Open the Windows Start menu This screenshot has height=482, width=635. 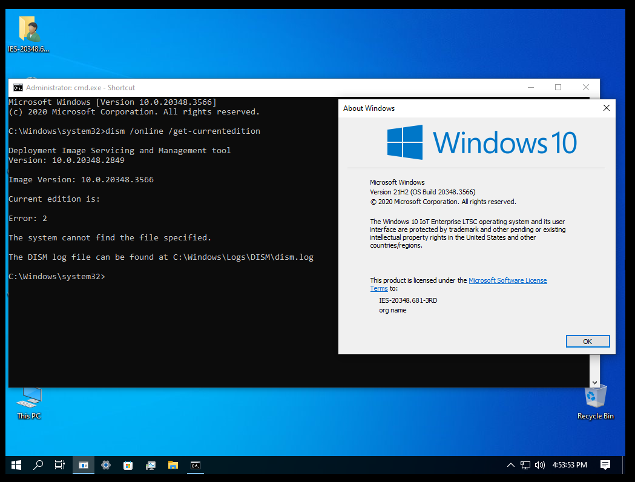click(x=16, y=465)
